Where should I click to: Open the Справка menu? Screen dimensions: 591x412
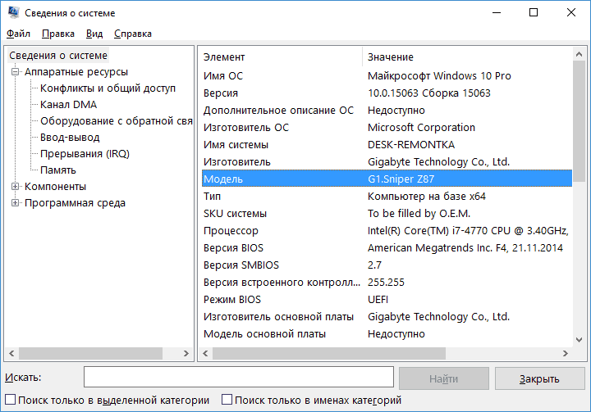pos(133,34)
